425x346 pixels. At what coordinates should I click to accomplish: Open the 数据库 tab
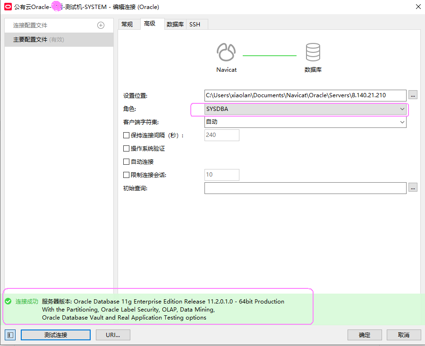click(175, 24)
